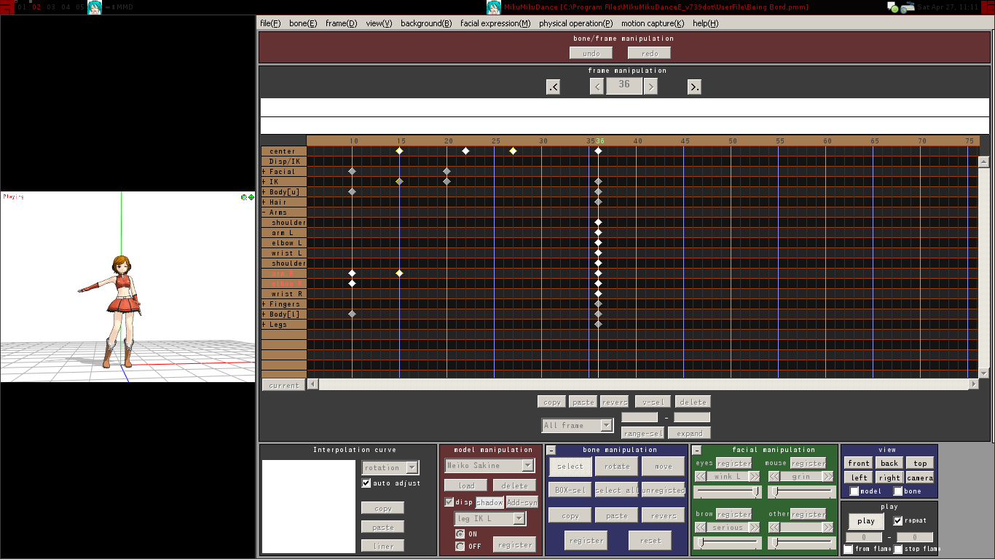This screenshot has width=995, height=559.
Task: Open the file(F) menu
Action: pos(270,23)
